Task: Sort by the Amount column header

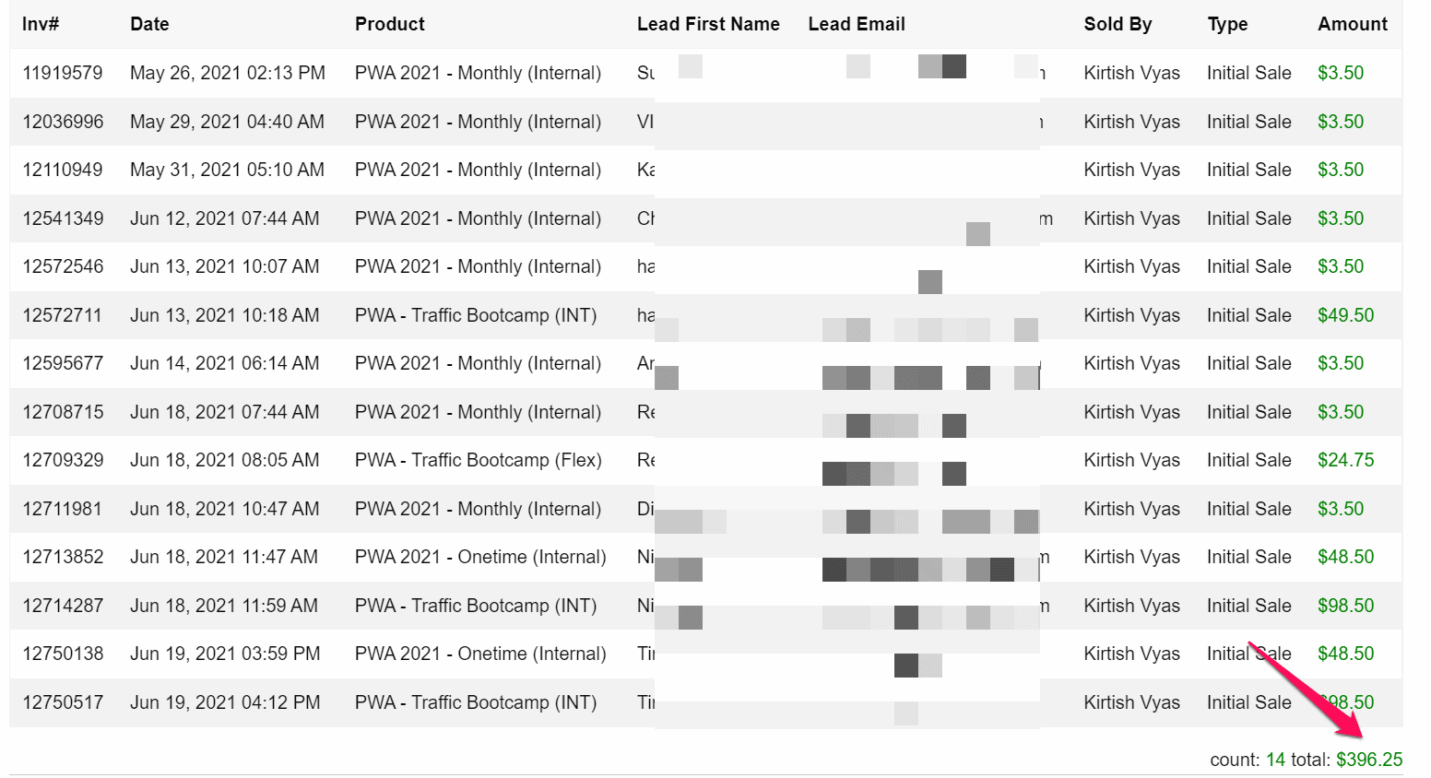Action: 1353,24
